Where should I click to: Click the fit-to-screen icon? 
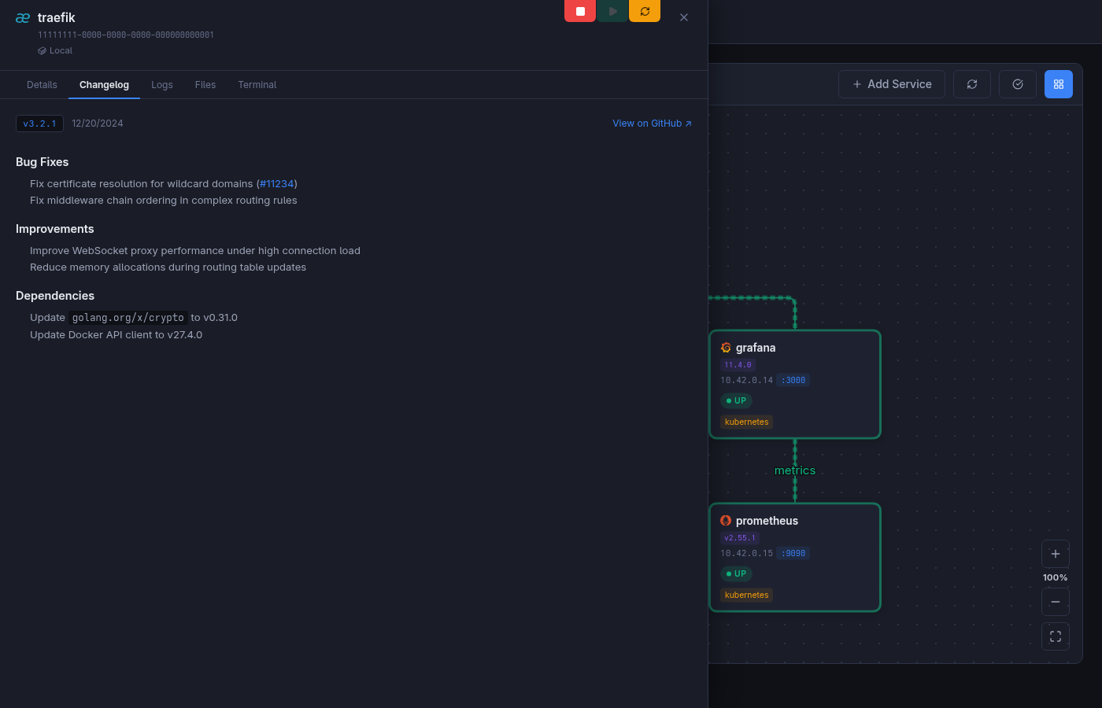[x=1056, y=636]
